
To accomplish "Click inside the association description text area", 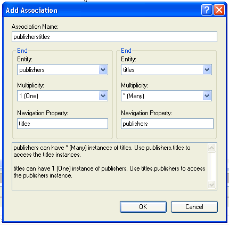I will pos(110,166).
